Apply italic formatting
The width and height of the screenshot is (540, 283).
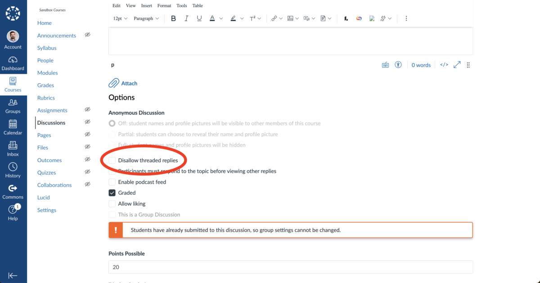[x=186, y=18]
